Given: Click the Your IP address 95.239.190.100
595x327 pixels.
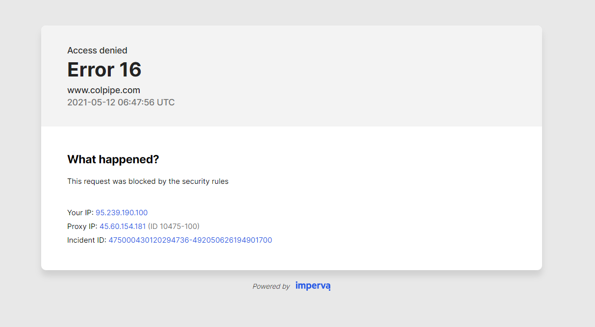Looking at the screenshot, I should point(122,213).
